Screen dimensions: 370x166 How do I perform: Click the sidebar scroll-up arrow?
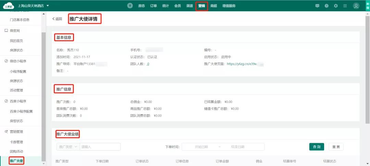[44, 14]
